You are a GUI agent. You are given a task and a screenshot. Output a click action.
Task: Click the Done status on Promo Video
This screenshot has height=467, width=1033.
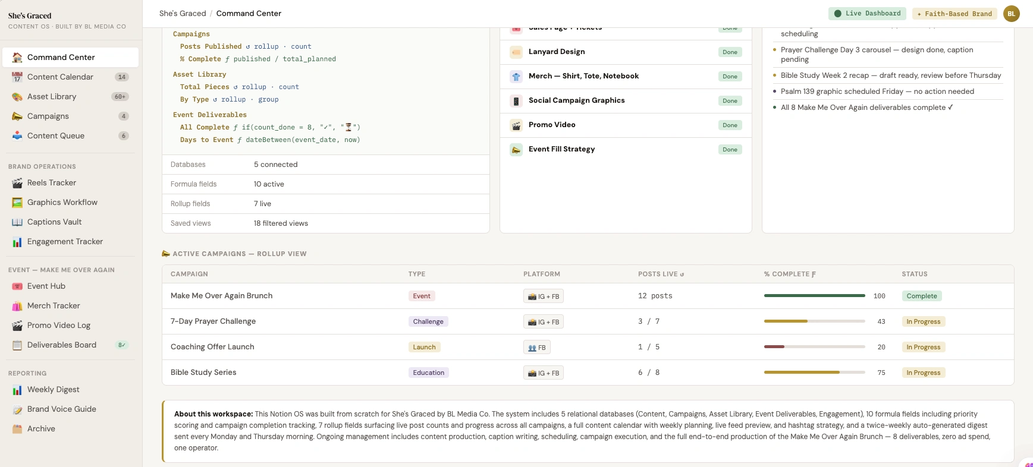click(x=730, y=125)
